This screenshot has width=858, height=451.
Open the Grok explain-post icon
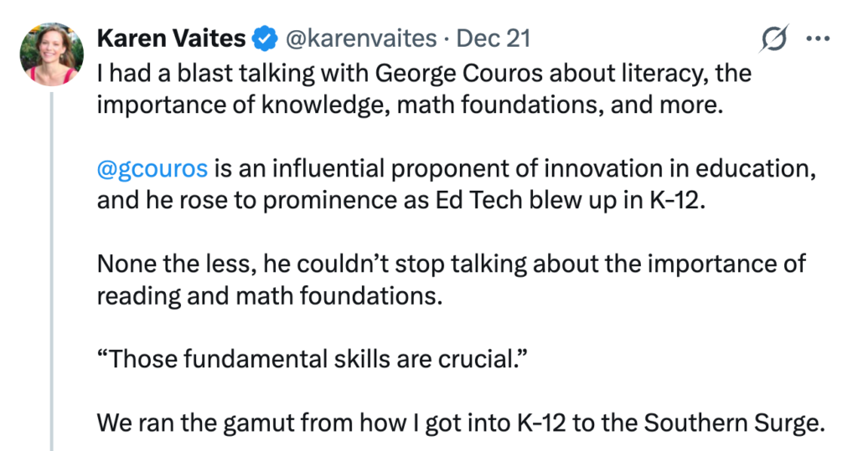(x=773, y=39)
